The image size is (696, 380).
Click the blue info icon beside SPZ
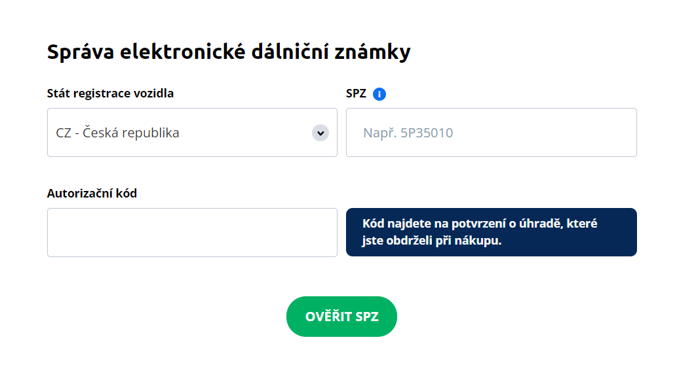point(379,94)
